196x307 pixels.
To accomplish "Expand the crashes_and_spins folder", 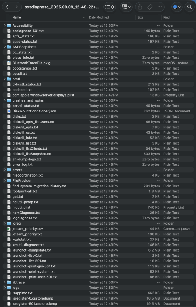I will click(5, 100).
